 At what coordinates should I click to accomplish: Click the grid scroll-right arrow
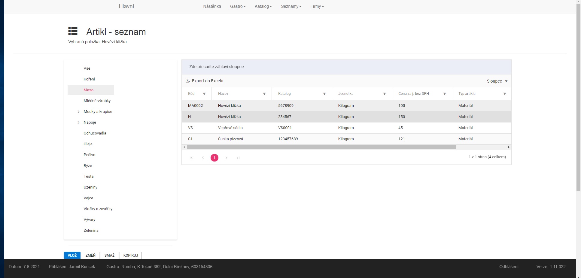pos(509,147)
